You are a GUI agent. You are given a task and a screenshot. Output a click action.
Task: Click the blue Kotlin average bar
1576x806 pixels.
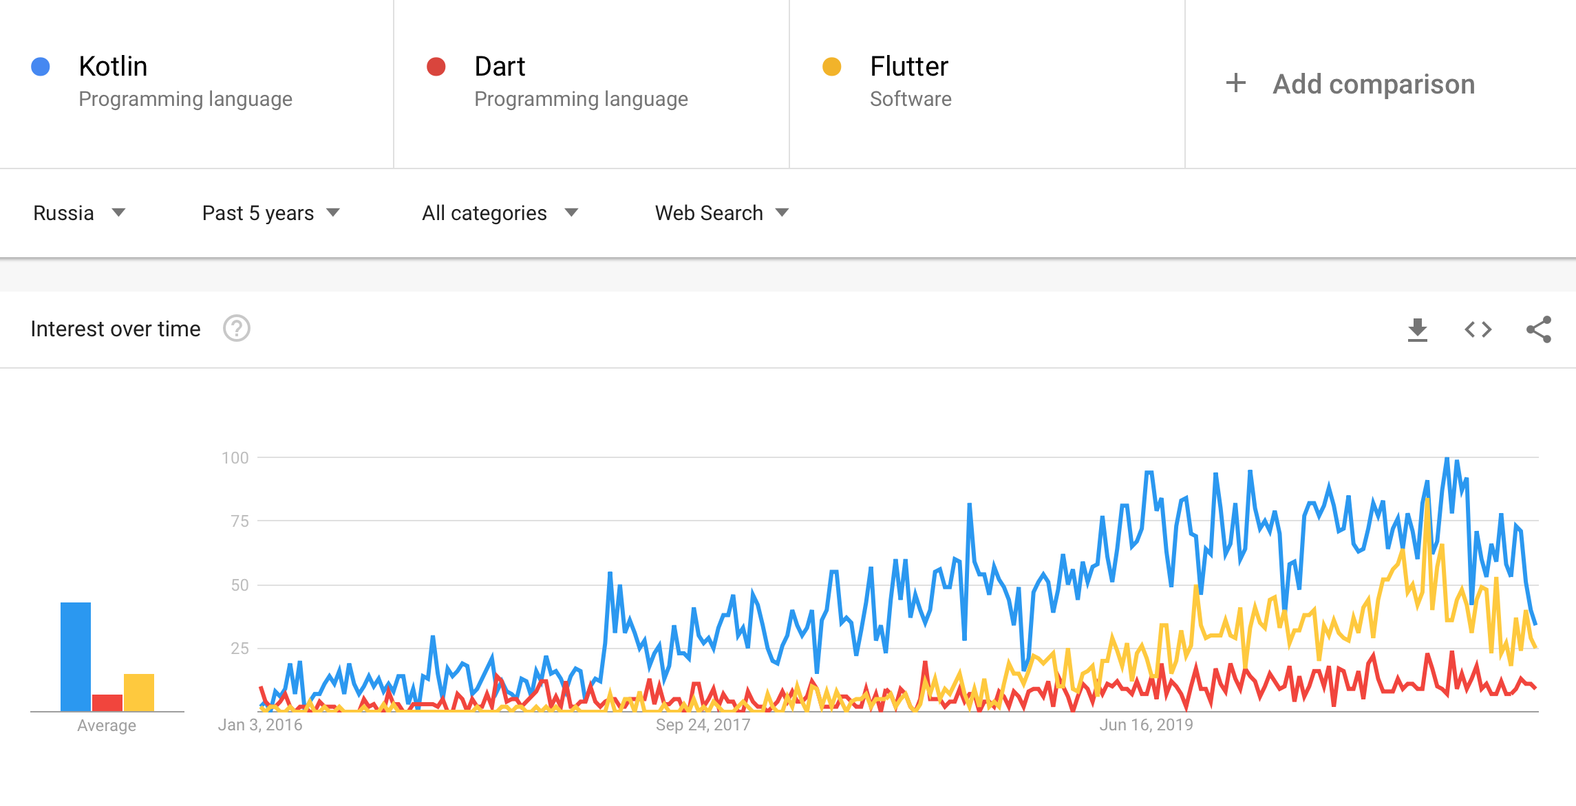[x=76, y=657]
